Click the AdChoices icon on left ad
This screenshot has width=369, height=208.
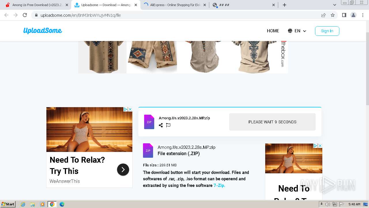point(125,109)
